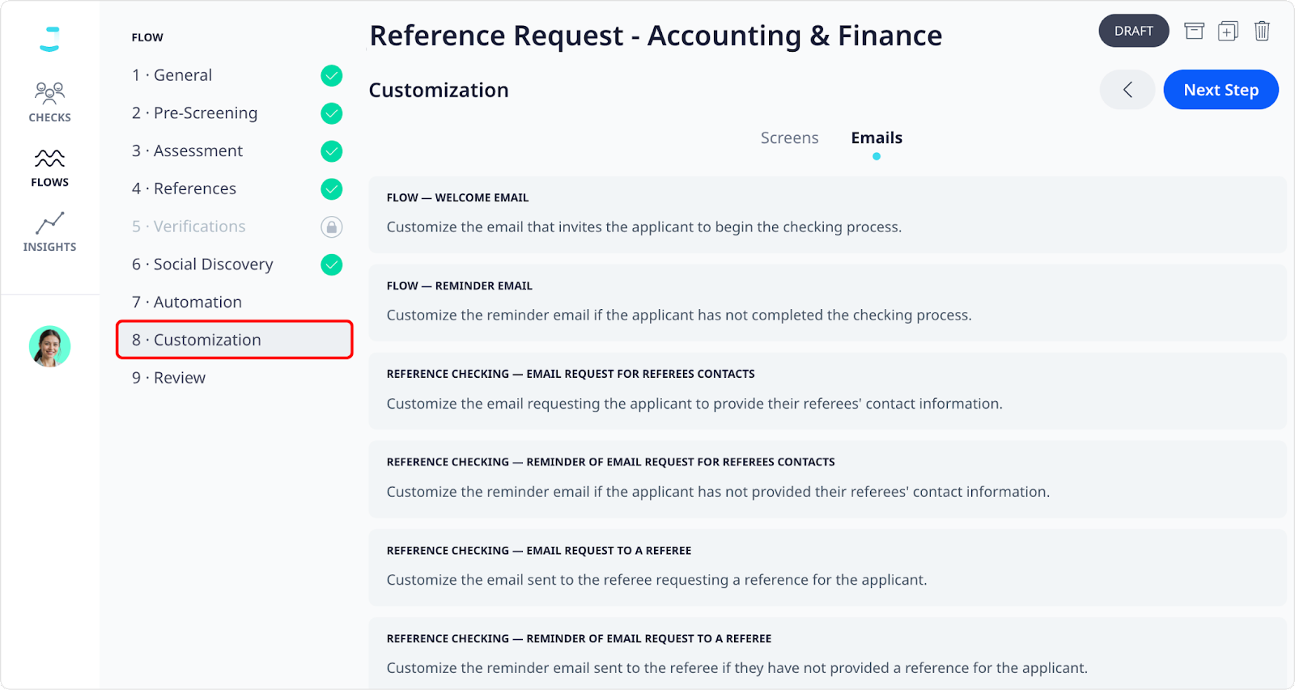Expand the Flow — Reminder Email panel
The height and width of the screenshot is (690, 1295).
[827, 303]
